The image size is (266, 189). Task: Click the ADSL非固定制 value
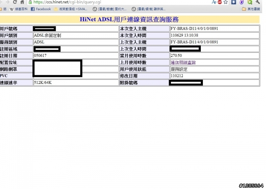click(x=47, y=35)
